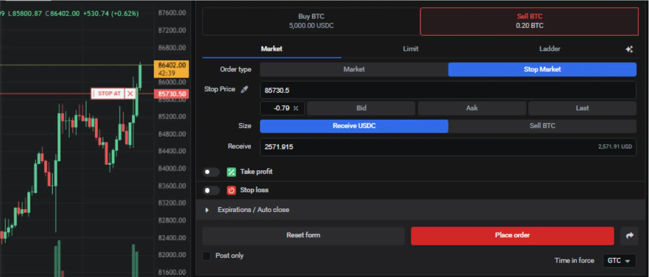The height and width of the screenshot is (277, 649).
Task: Click the red Stop loss icon
Action: click(x=231, y=190)
